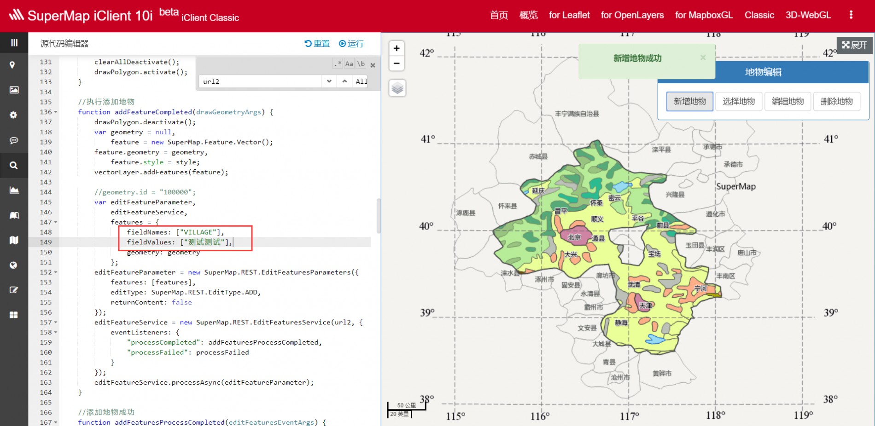Screen dimensions: 875x426
Task: Click the SuperMap iClient logo
Action: [x=81, y=15]
